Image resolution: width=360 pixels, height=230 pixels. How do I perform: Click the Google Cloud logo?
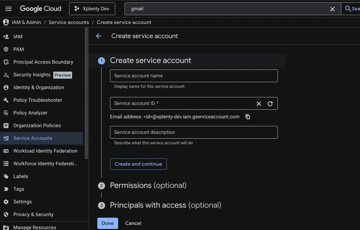(x=40, y=9)
